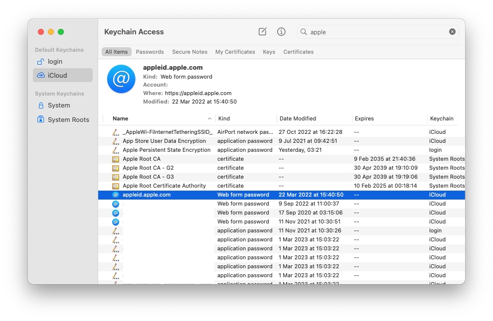Click the search field containing apple

(x=376, y=32)
